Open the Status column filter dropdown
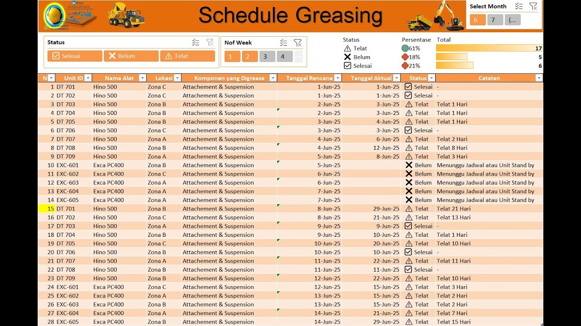Screen dimensions: 581x326 tap(431, 78)
